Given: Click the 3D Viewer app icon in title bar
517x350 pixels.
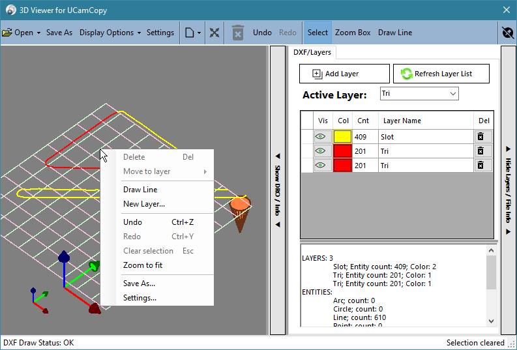Looking at the screenshot, I should [x=10, y=10].
